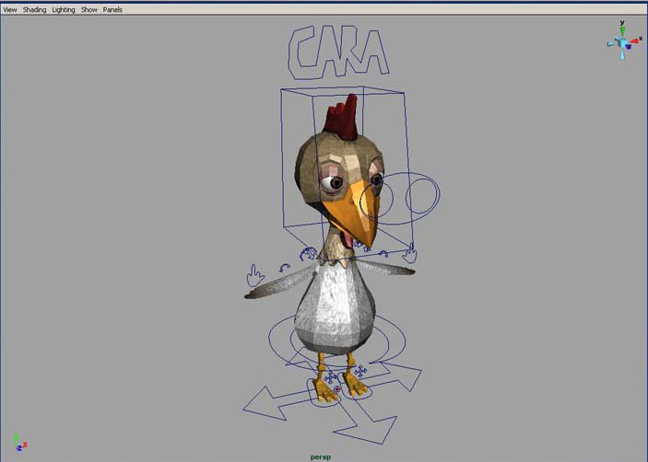Select the hand control at character's right wing tip
Image resolution: width=648 pixels, height=462 pixels.
point(255,275)
